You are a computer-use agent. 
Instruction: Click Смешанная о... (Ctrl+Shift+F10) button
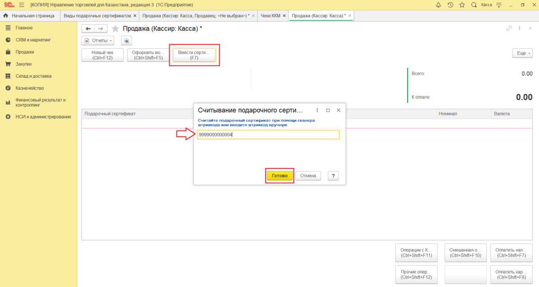point(465,253)
